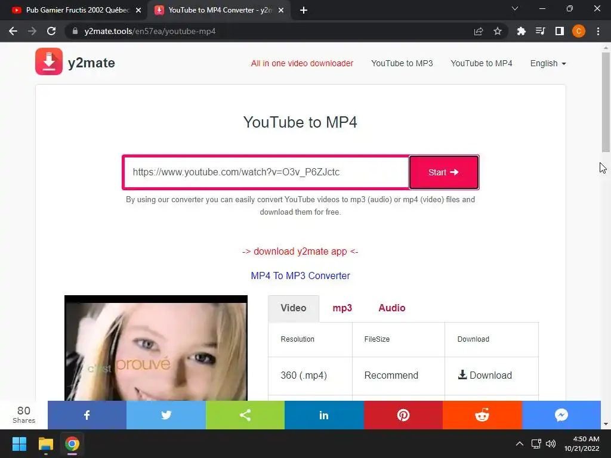Open All in one video downloader

click(x=302, y=63)
